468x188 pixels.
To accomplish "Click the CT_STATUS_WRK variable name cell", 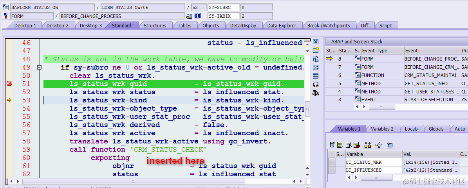I will coord(373,162).
